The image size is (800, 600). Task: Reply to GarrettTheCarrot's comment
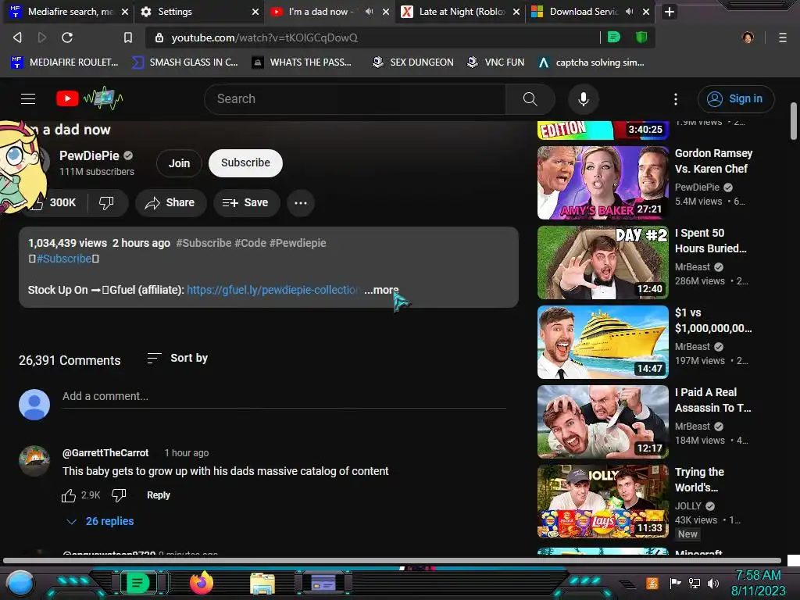point(158,495)
